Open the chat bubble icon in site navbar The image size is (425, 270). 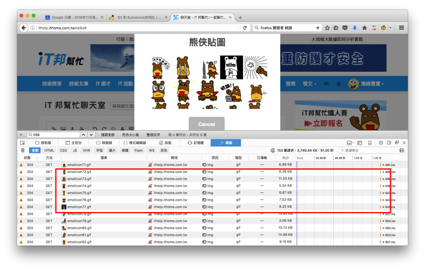327,84
